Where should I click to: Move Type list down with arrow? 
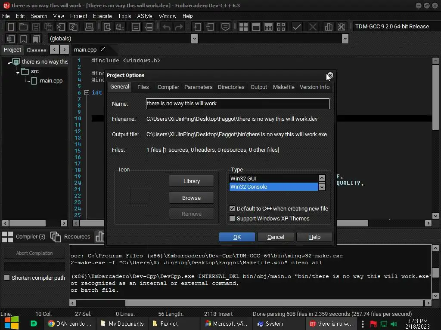[x=322, y=187]
